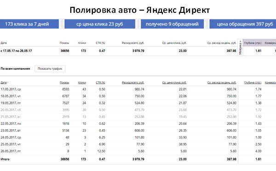Sort by underlined Ср. цена клика header
Image resolution: width=276 pixels, height=171 pixels.
coord(174,82)
